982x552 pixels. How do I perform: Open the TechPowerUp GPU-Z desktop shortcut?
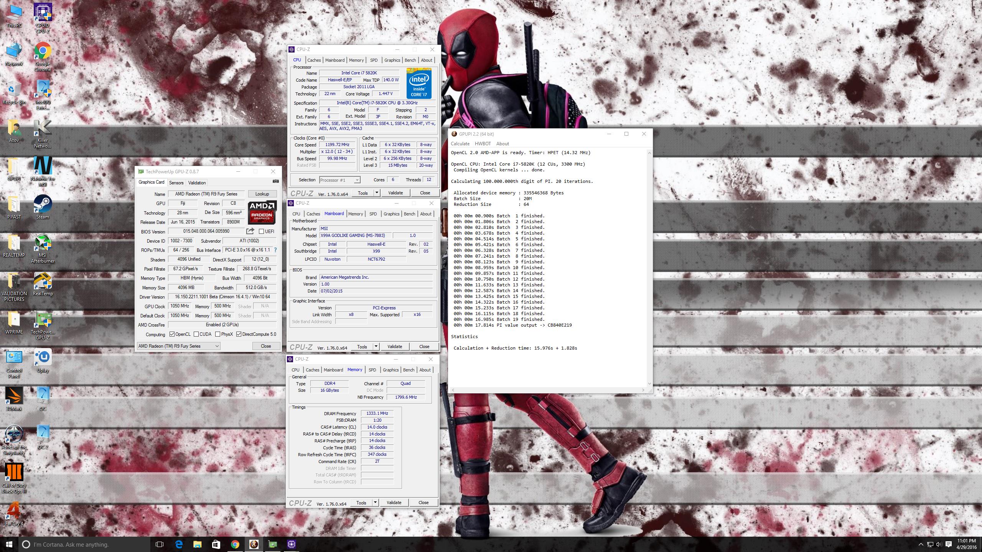click(43, 325)
